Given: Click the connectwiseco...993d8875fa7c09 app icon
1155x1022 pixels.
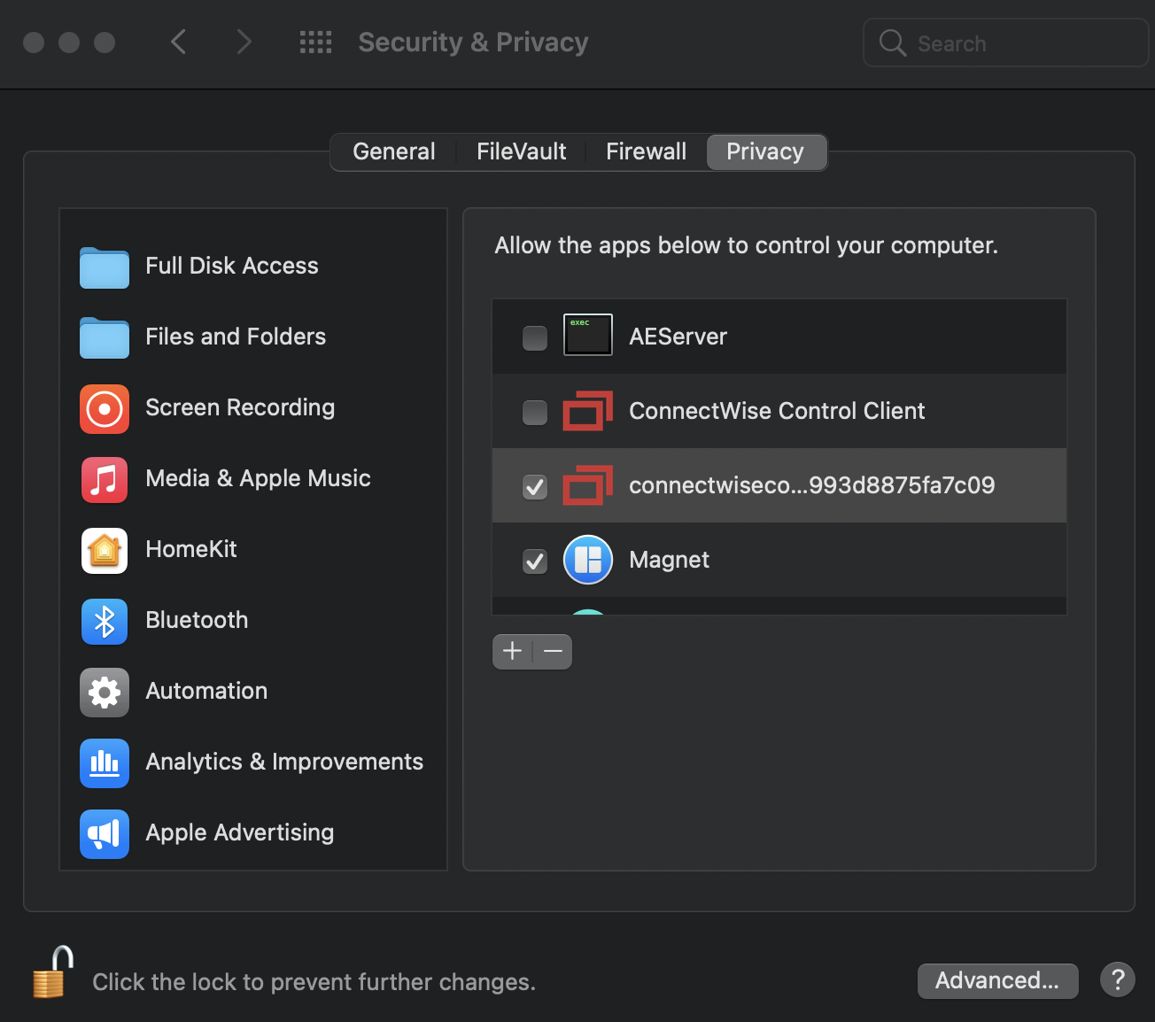Looking at the screenshot, I should tap(588, 485).
